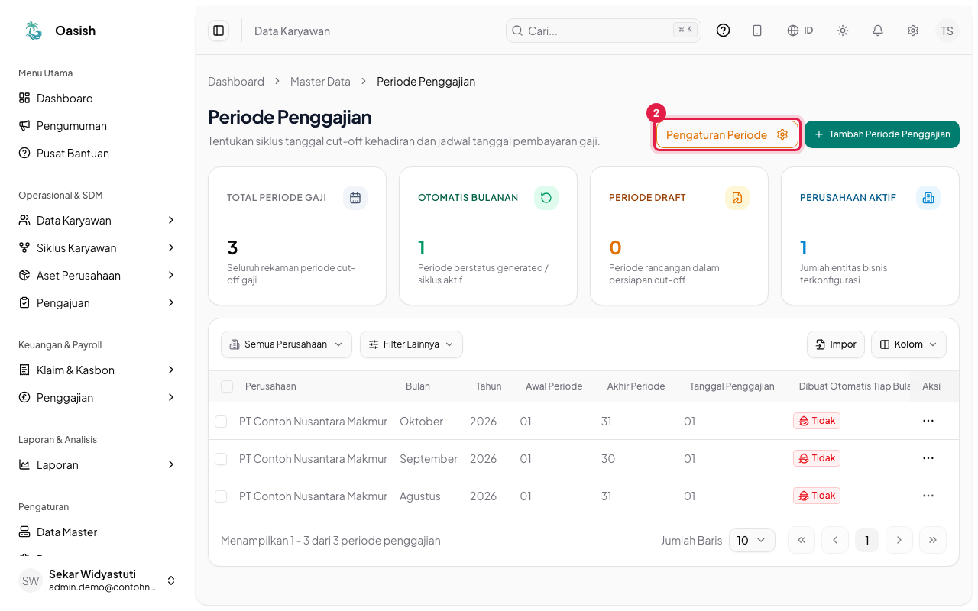This screenshot has height=611, width=978.
Task: Go to first page double-chevron button
Action: (x=802, y=540)
